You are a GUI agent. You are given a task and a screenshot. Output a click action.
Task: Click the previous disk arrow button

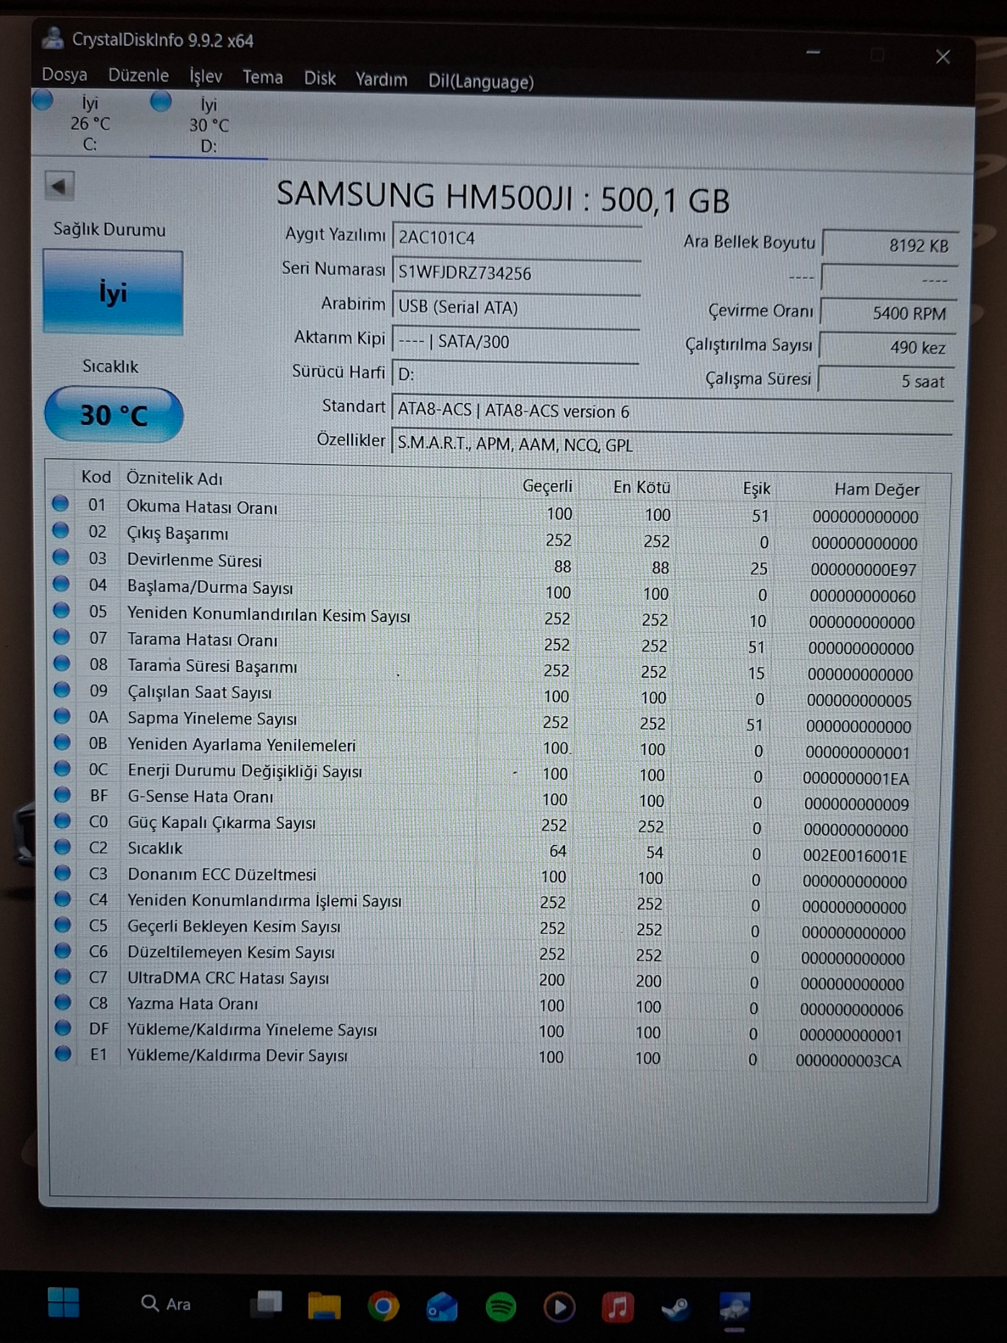click(60, 185)
